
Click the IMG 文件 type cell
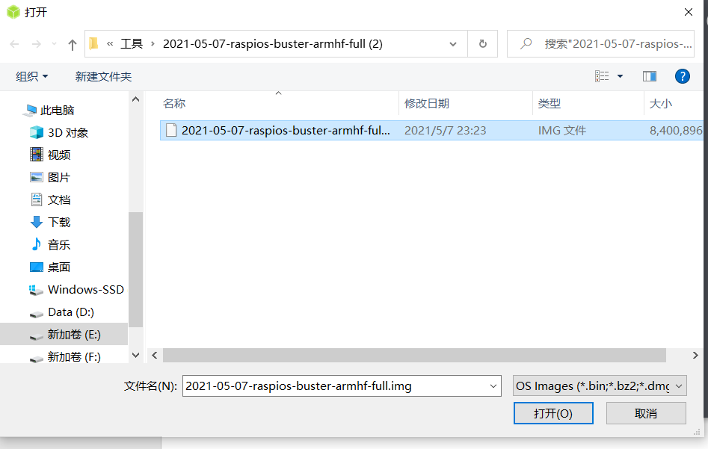(561, 131)
